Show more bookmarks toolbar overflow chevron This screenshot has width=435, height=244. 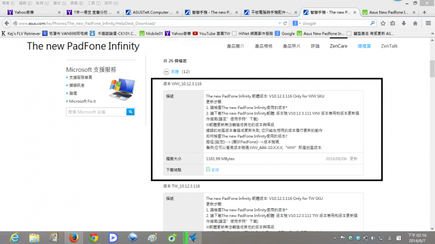pyautogui.click(x=432, y=33)
